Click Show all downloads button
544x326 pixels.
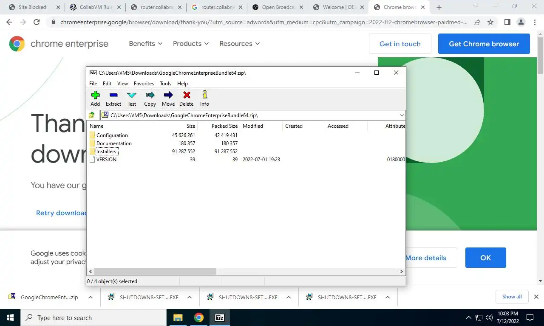pyautogui.click(x=512, y=297)
